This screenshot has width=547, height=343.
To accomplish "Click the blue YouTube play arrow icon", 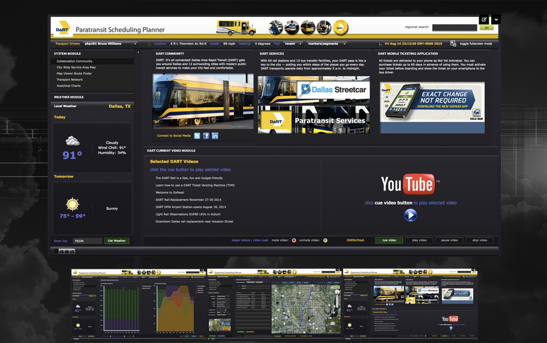I will click(410, 215).
